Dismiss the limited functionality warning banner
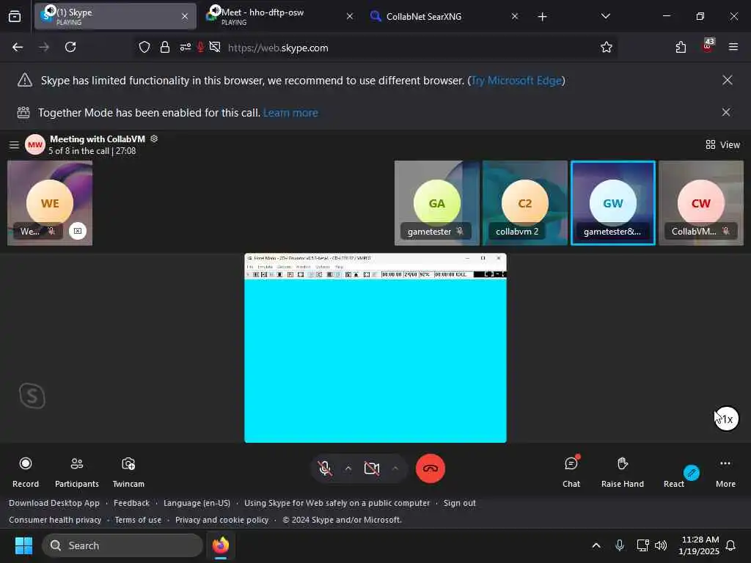Viewport: 751px width, 563px height. [727, 80]
